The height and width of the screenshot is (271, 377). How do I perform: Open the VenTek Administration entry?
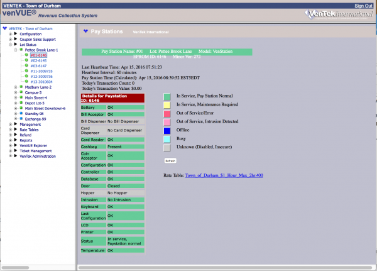pyautogui.click(x=38, y=156)
